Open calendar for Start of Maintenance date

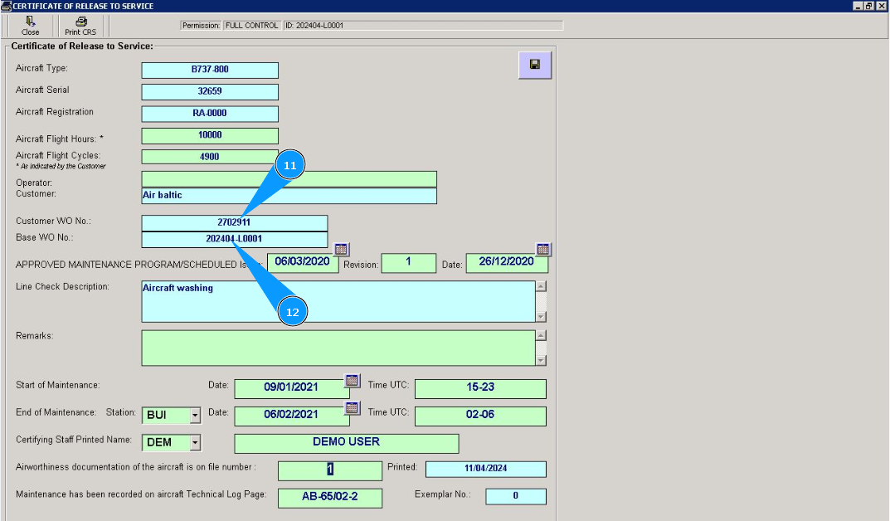[352, 380]
